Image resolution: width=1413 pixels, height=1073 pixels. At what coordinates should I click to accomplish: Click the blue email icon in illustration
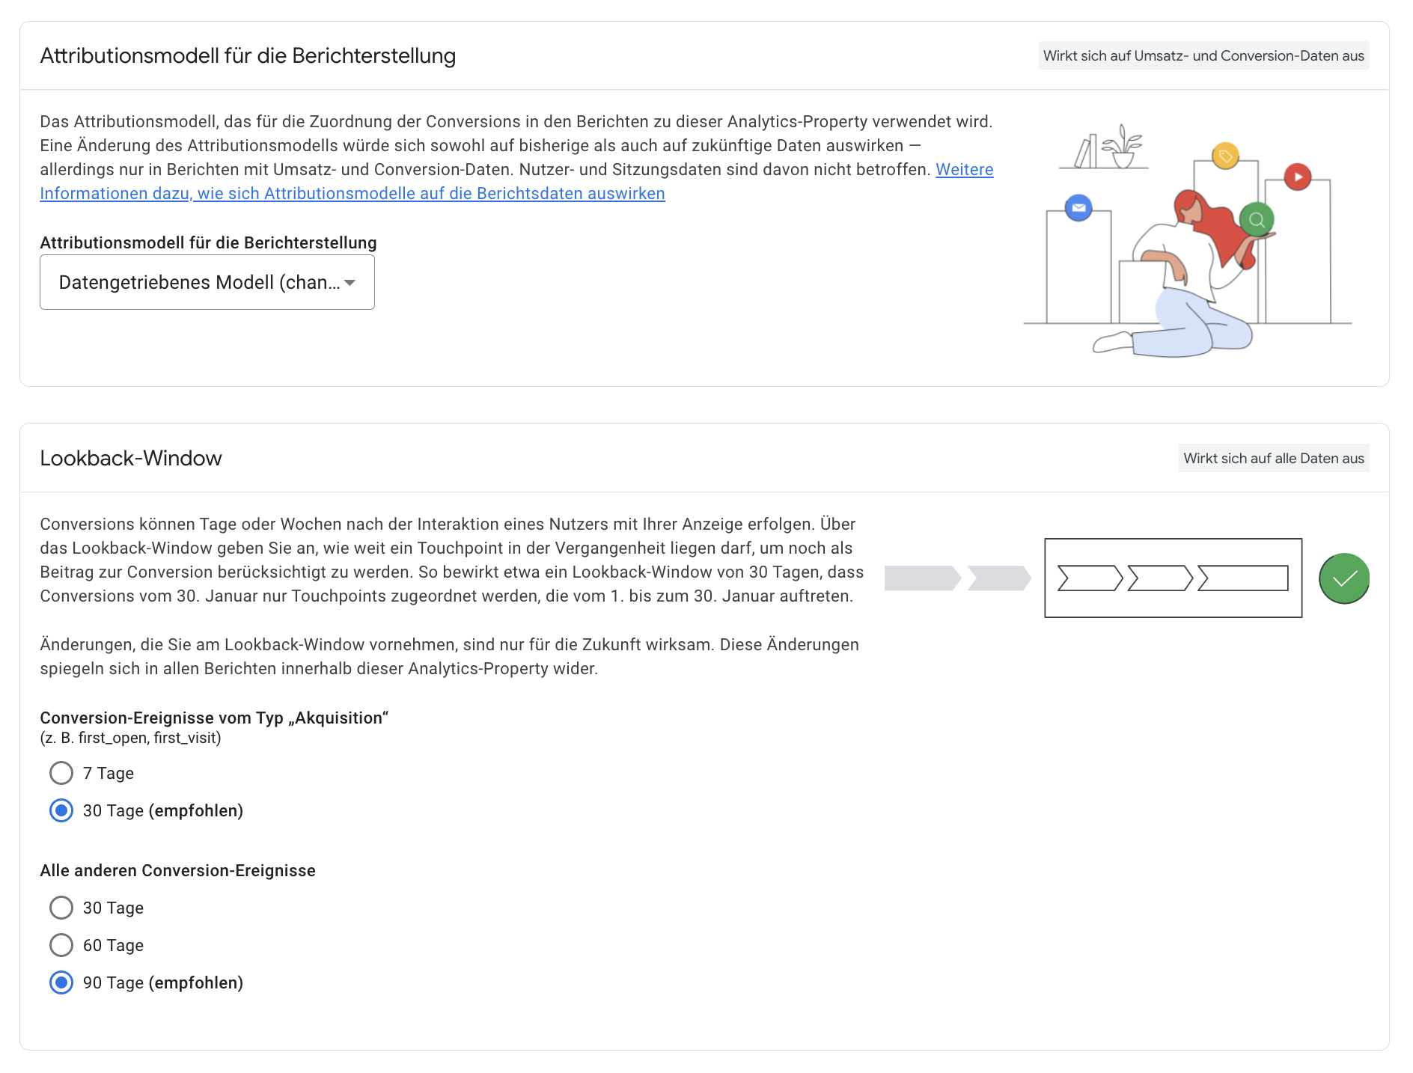pos(1078,207)
